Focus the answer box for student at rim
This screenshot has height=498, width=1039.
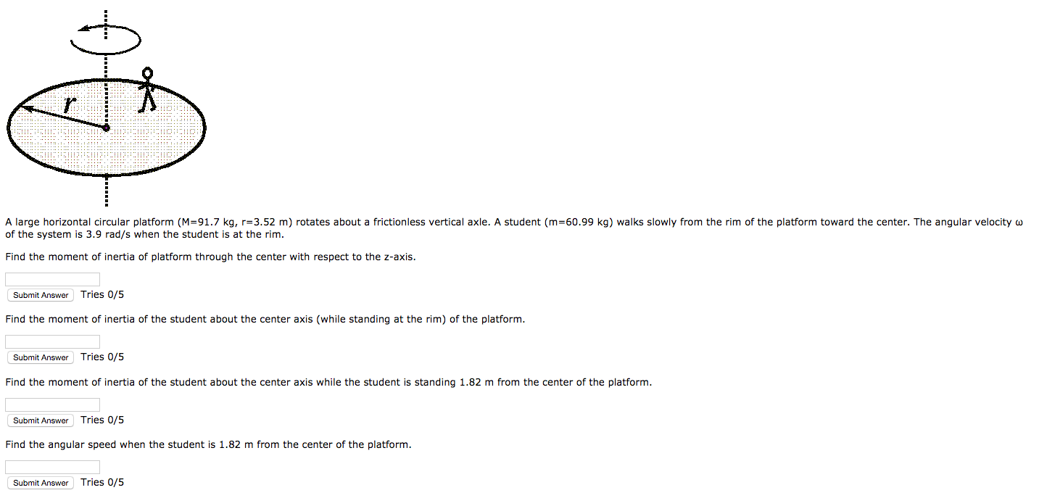[x=52, y=341]
